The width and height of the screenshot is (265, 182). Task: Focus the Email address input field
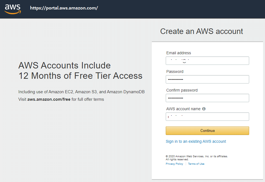click(207, 61)
